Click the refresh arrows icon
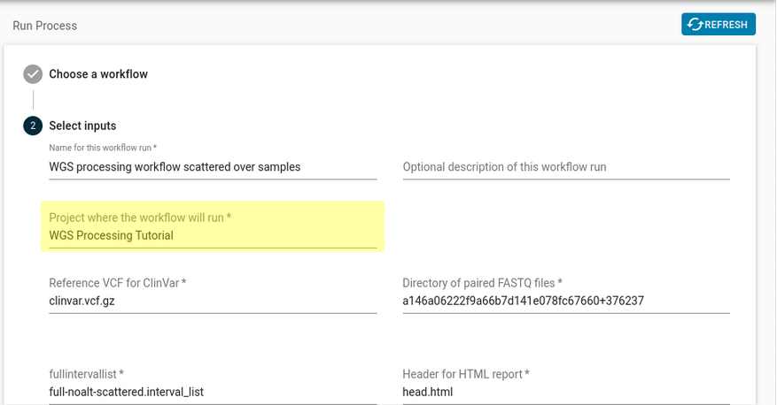Screen dimensions: 777x405 tap(695, 25)
